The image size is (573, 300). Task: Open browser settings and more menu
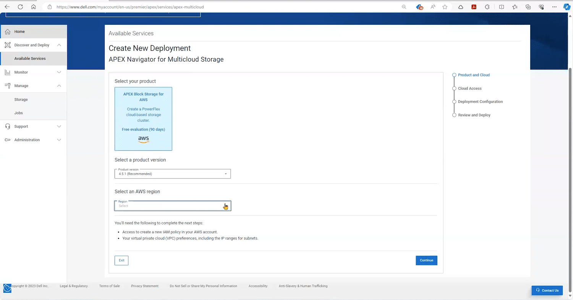pos(555,7)
